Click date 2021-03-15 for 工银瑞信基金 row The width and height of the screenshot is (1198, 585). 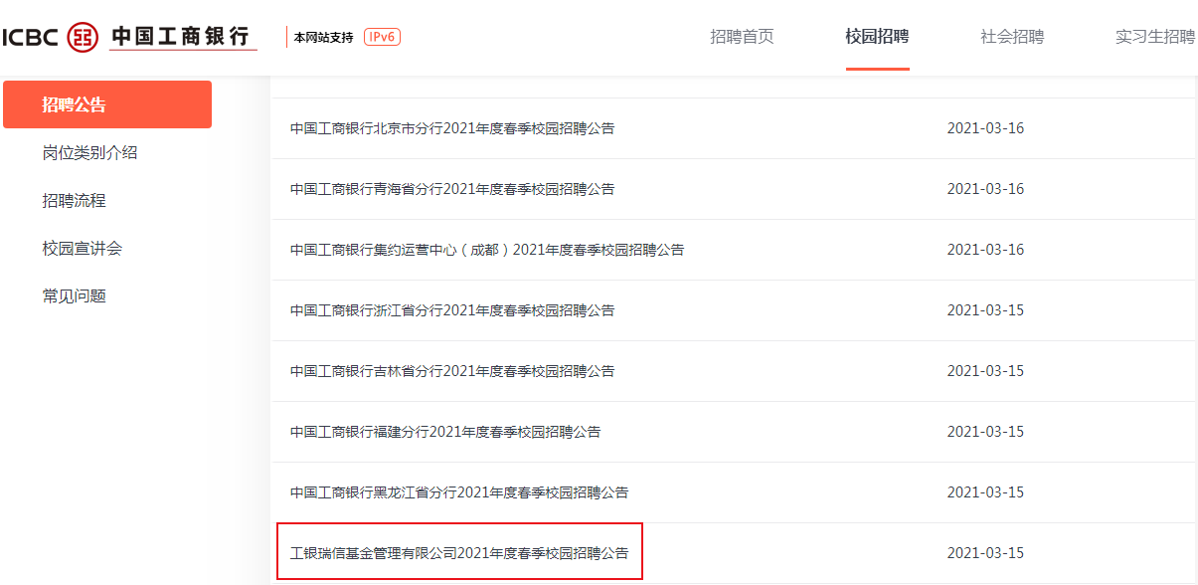click(985, 553)
